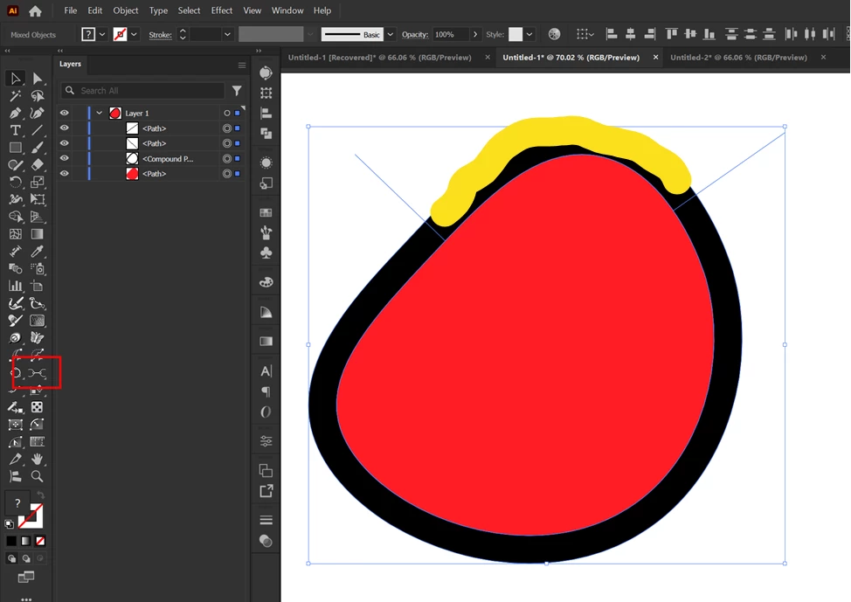851x602 pixels.
Task: Open fill color dropdown arrow
Action: [102, 34]
